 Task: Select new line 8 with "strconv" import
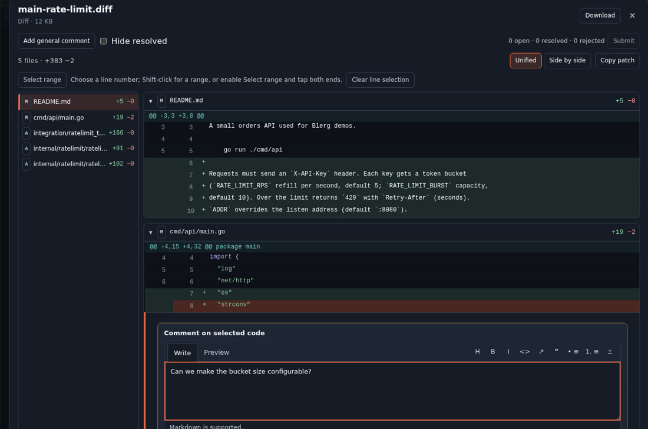pos(392,305)
